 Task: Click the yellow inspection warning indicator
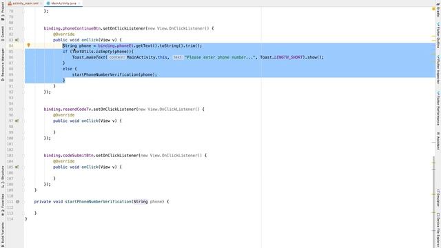click(x=433, y=9)
